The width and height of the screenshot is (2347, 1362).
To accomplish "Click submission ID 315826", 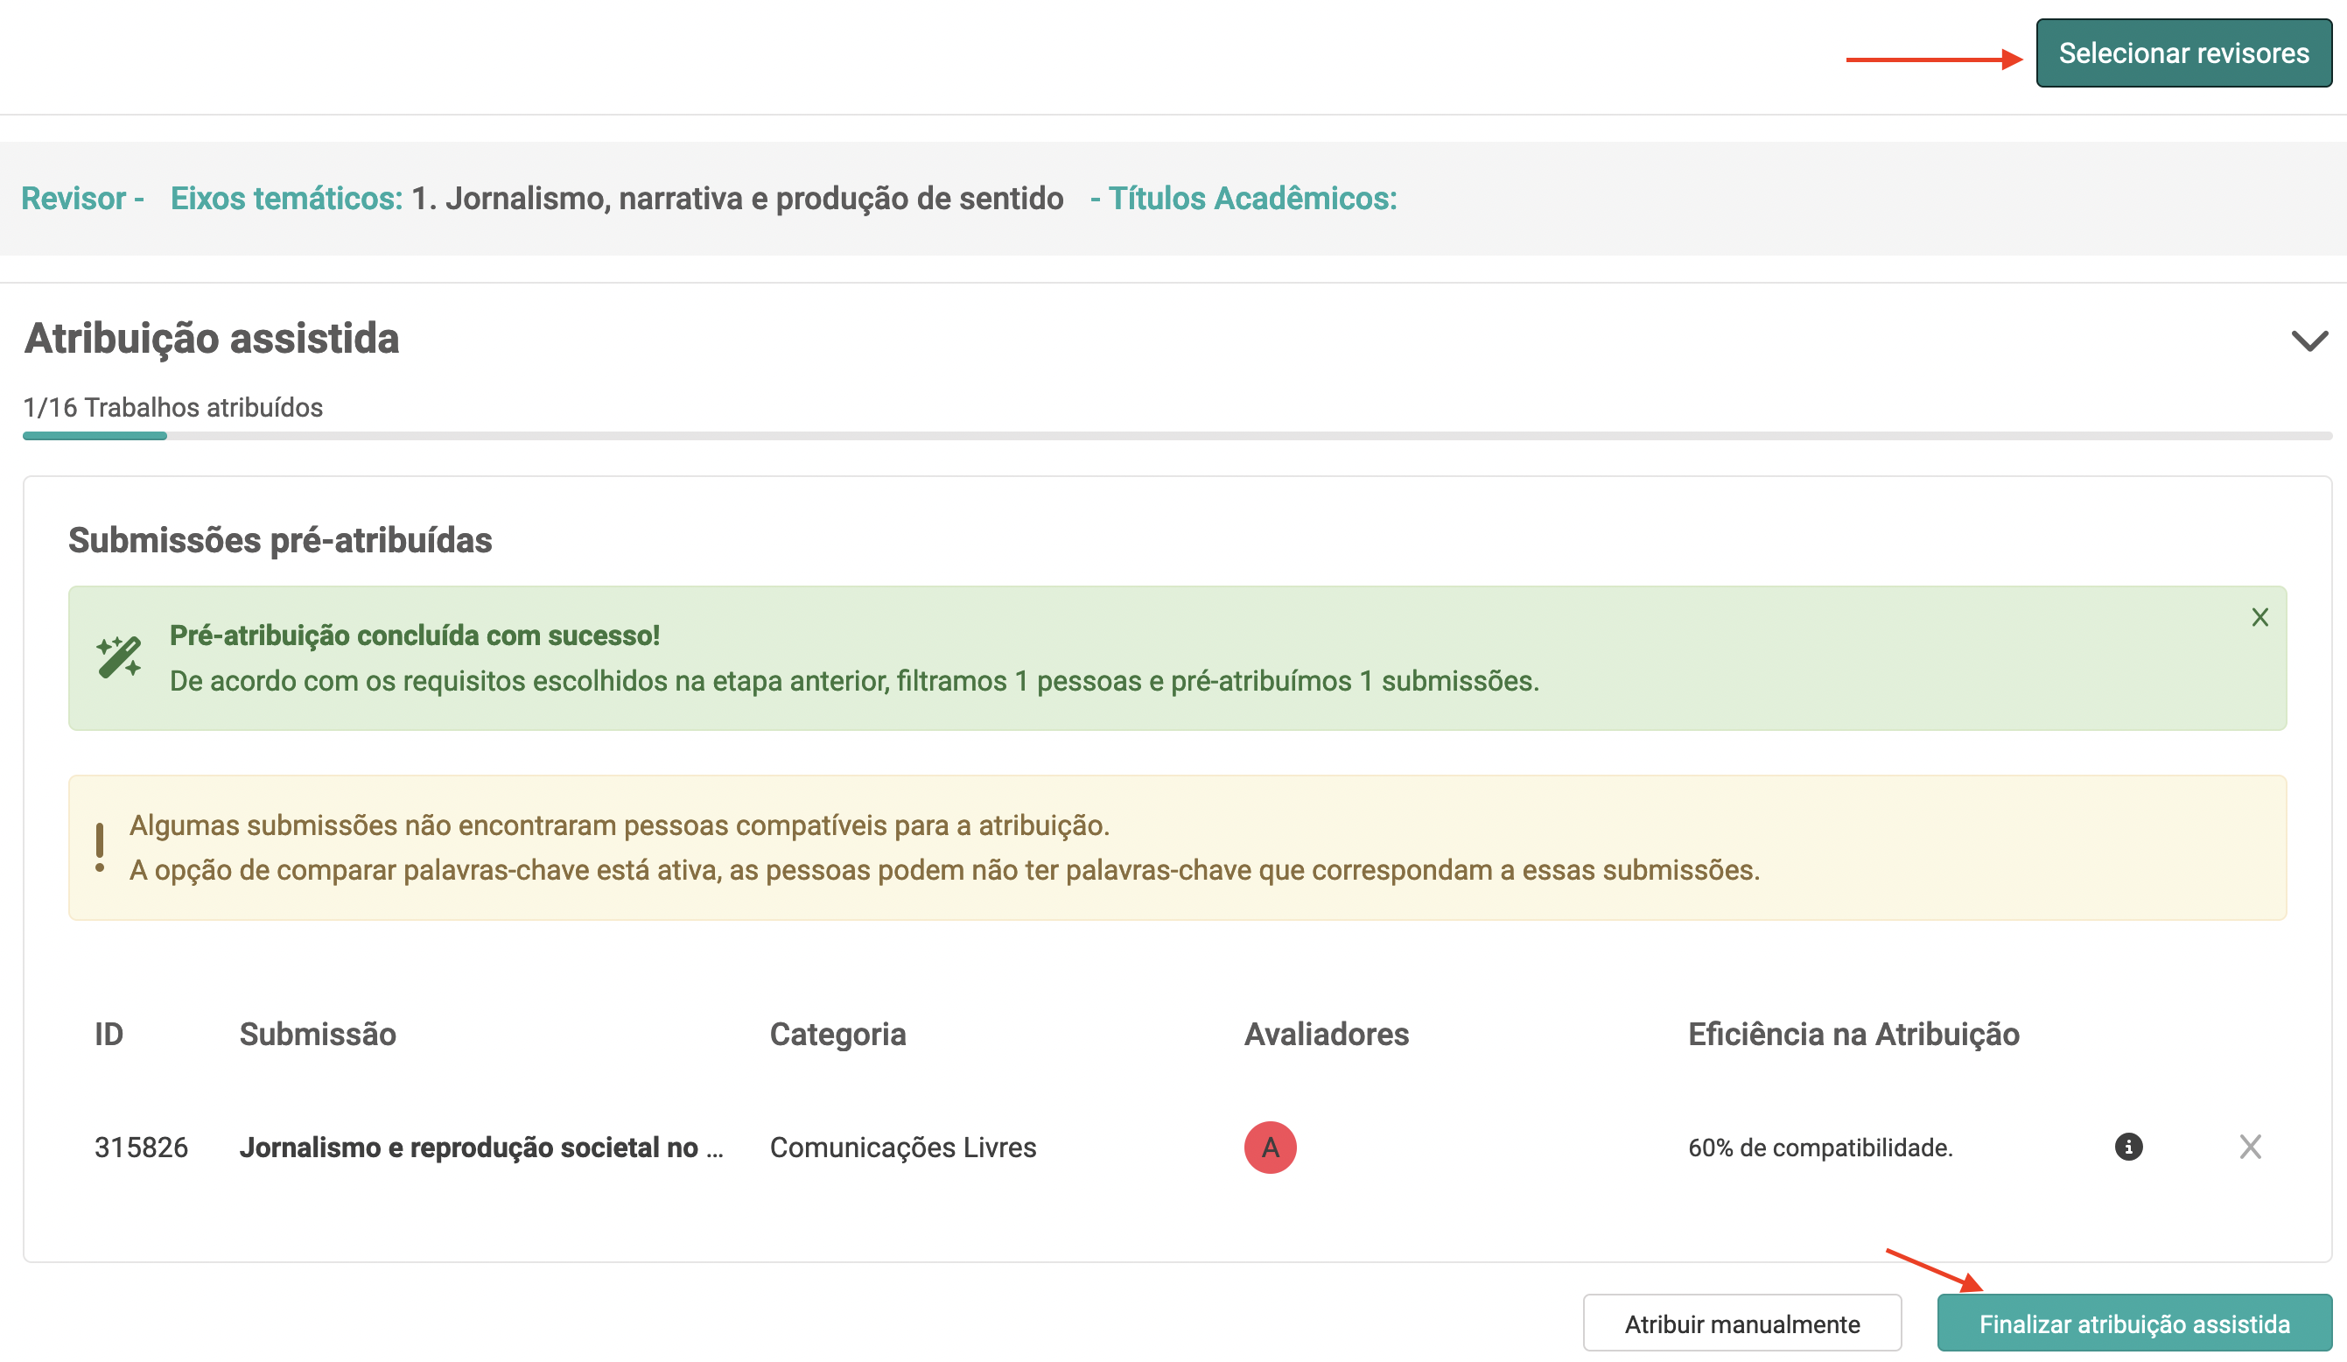I will [141, 1147].
